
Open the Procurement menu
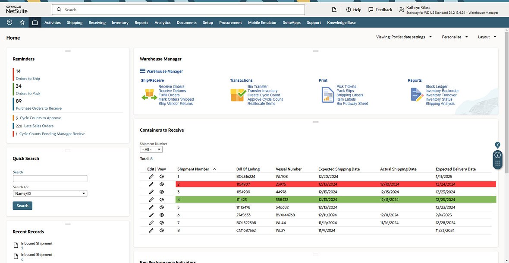coord(230,22)
